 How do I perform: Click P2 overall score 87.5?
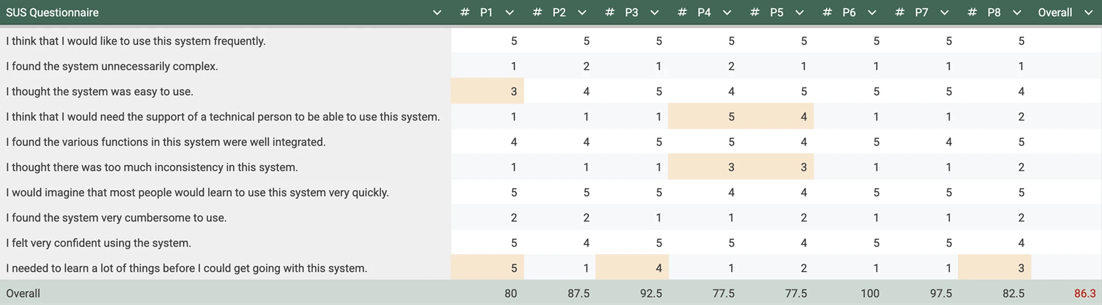coord(579,293)
